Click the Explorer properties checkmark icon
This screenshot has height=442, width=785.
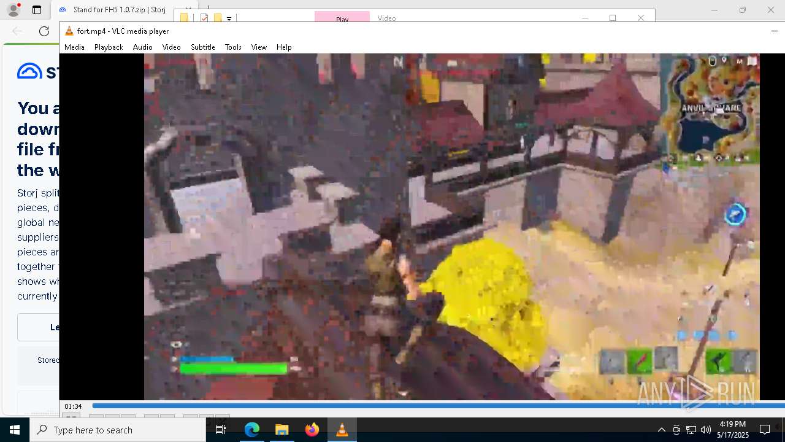[x=204, y=18]
